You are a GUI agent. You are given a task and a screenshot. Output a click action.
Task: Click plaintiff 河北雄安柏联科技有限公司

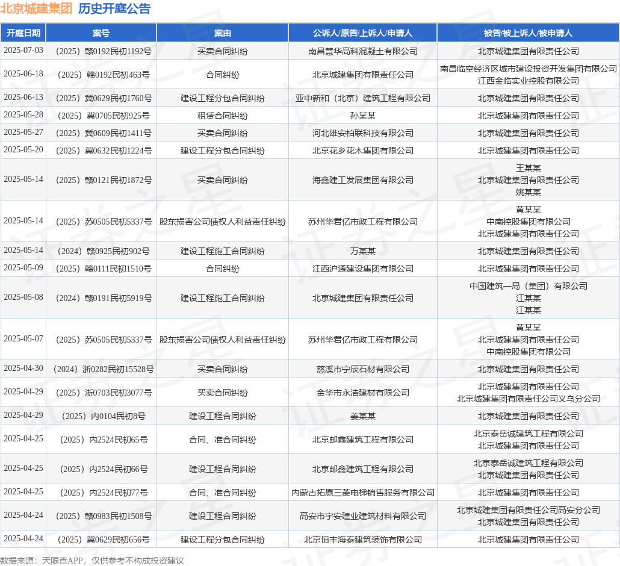pos(362,133)
